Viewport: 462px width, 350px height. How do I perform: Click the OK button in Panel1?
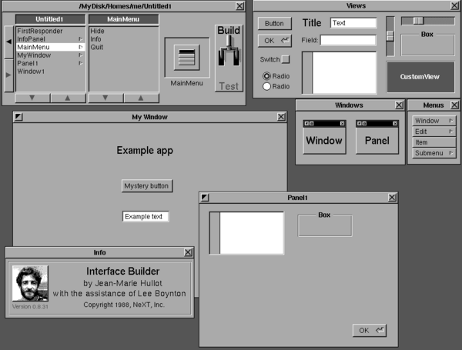click(x=370, y=331)
